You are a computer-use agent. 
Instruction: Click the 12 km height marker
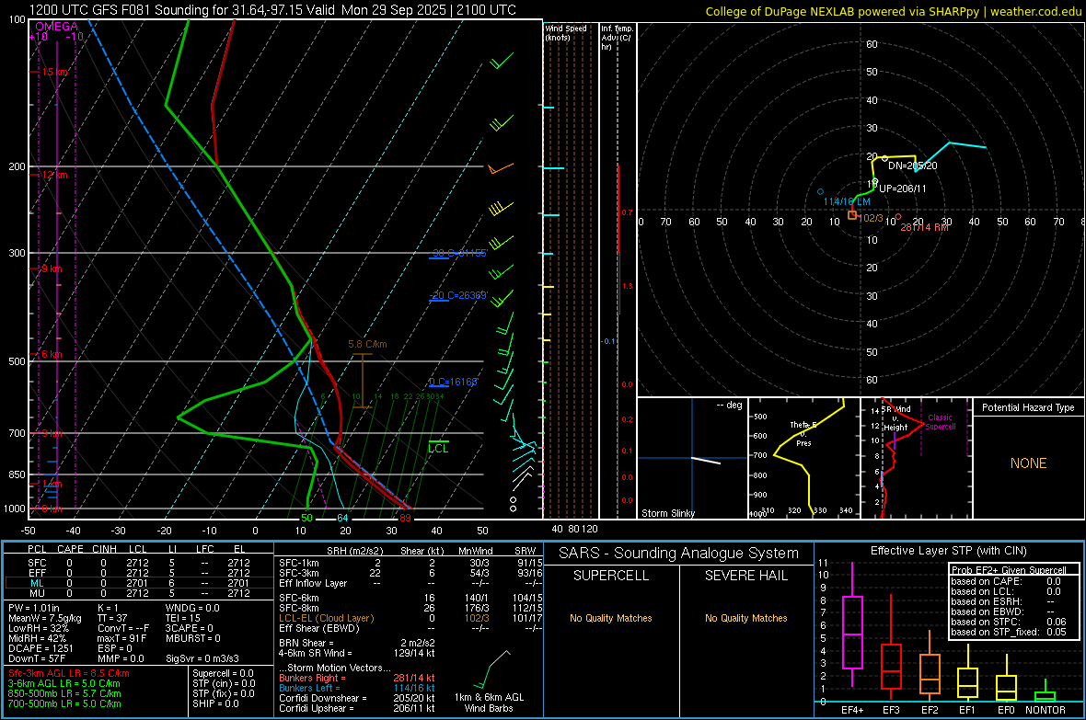pos(54,175)
